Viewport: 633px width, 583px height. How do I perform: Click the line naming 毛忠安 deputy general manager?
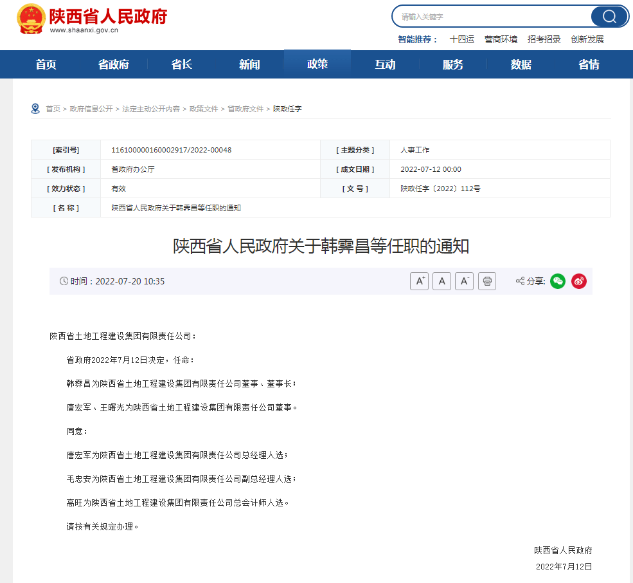click(x=181, y=479)
